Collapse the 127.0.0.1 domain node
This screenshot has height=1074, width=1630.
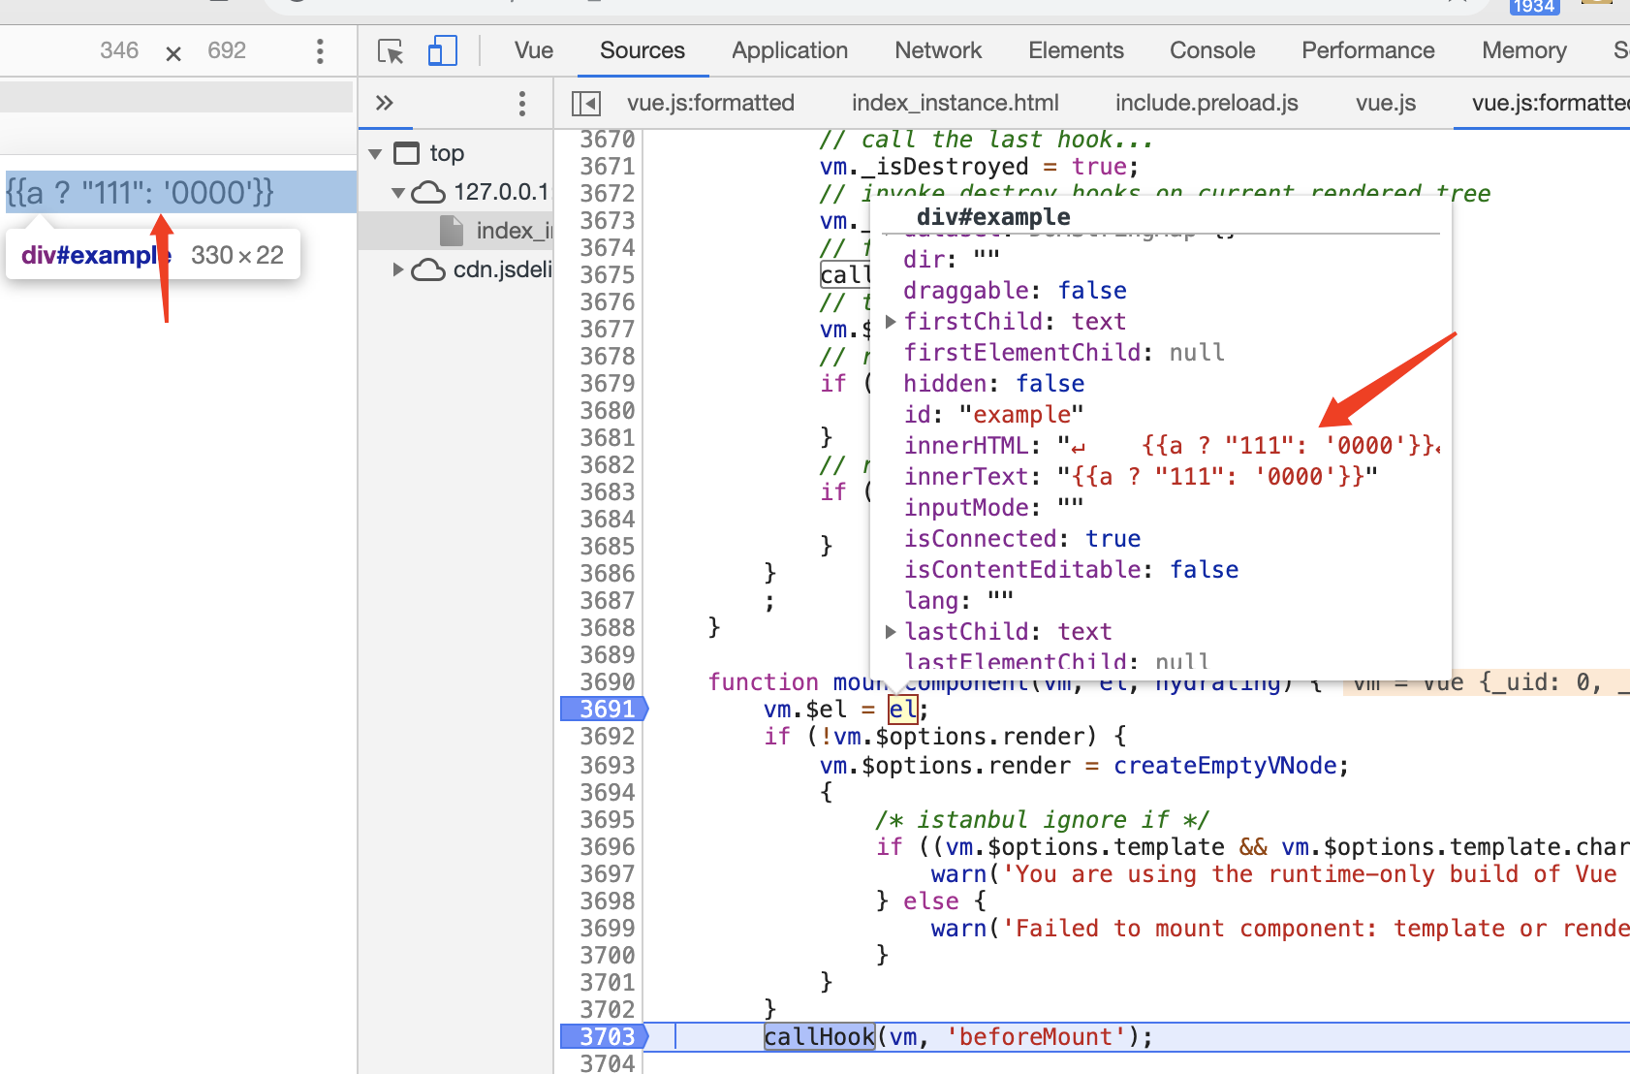point(398,193)
